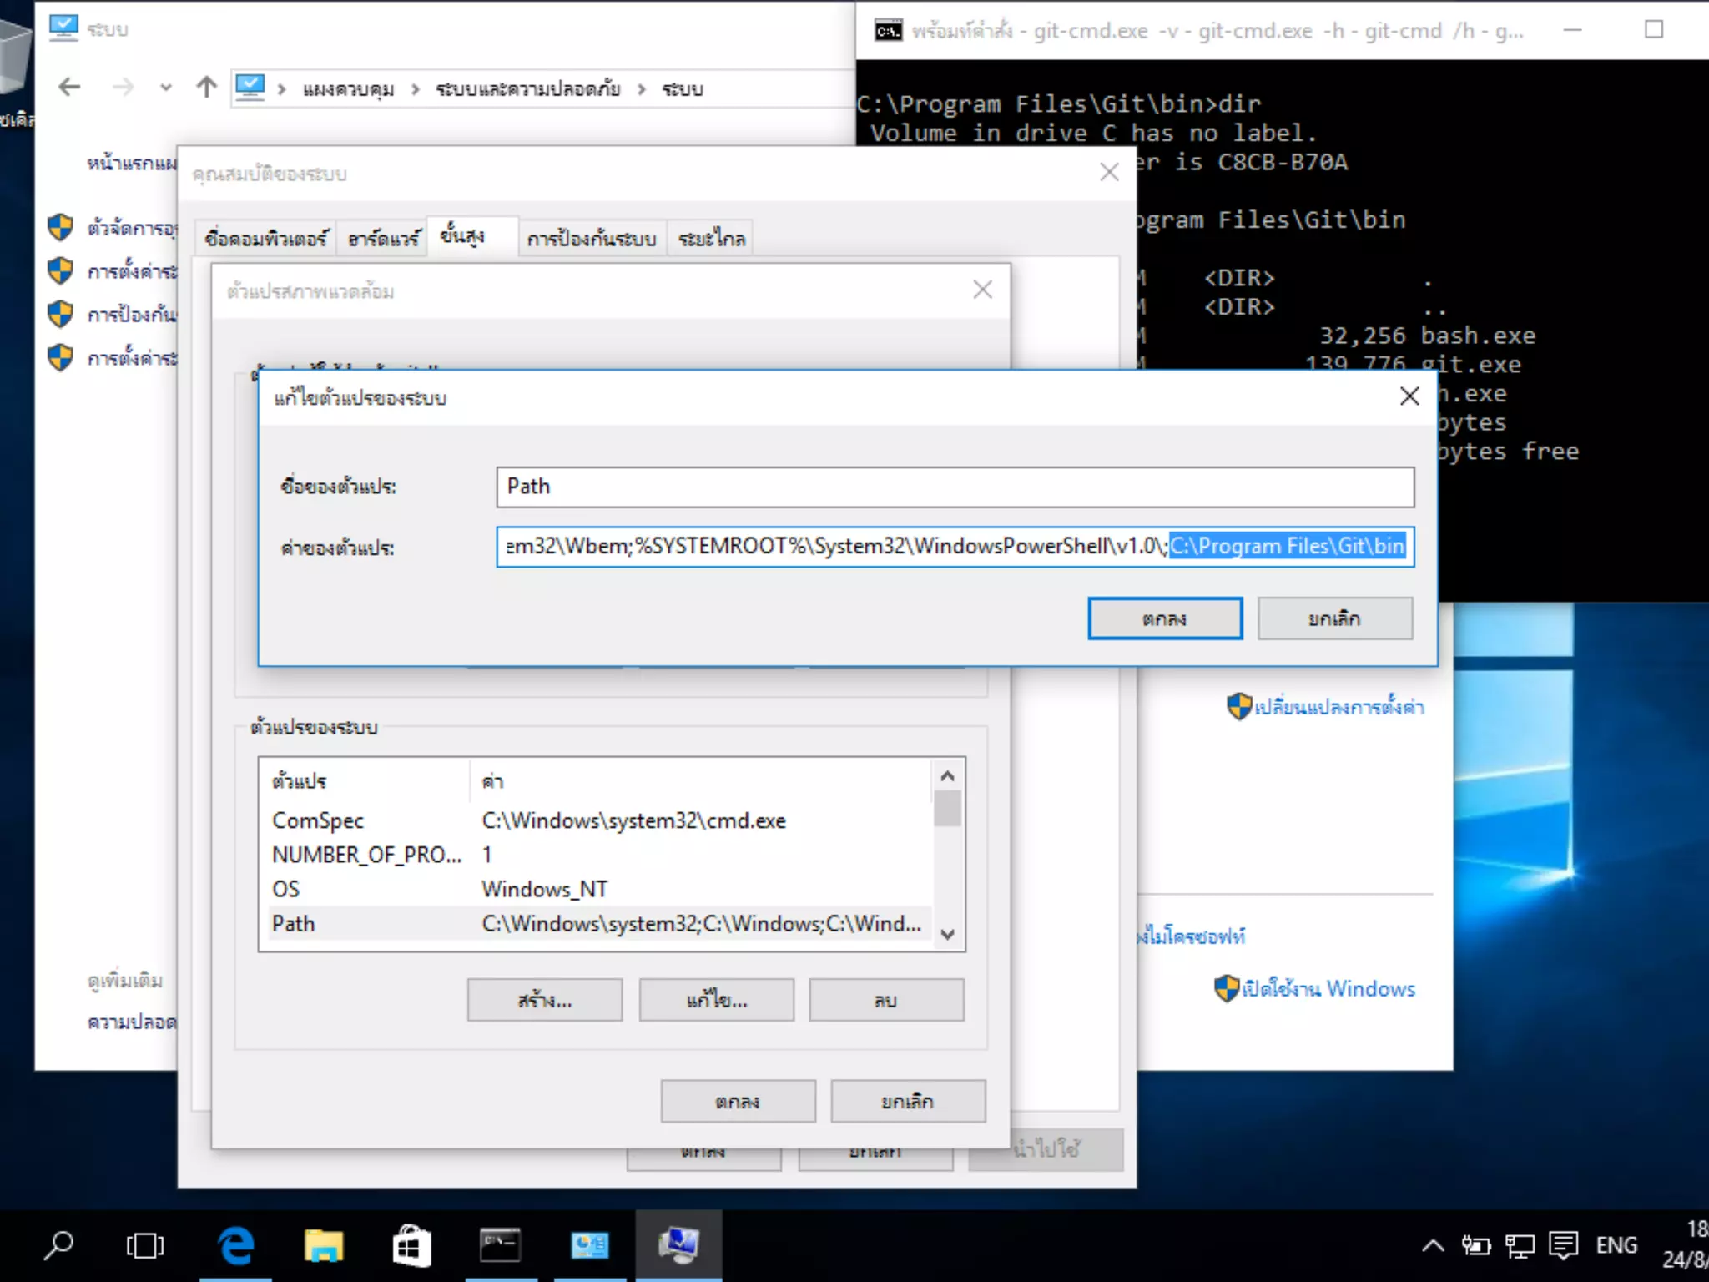Click the network icon in system tray
This screenshot has width=1709, height=1282.
click(1520, 1245)
